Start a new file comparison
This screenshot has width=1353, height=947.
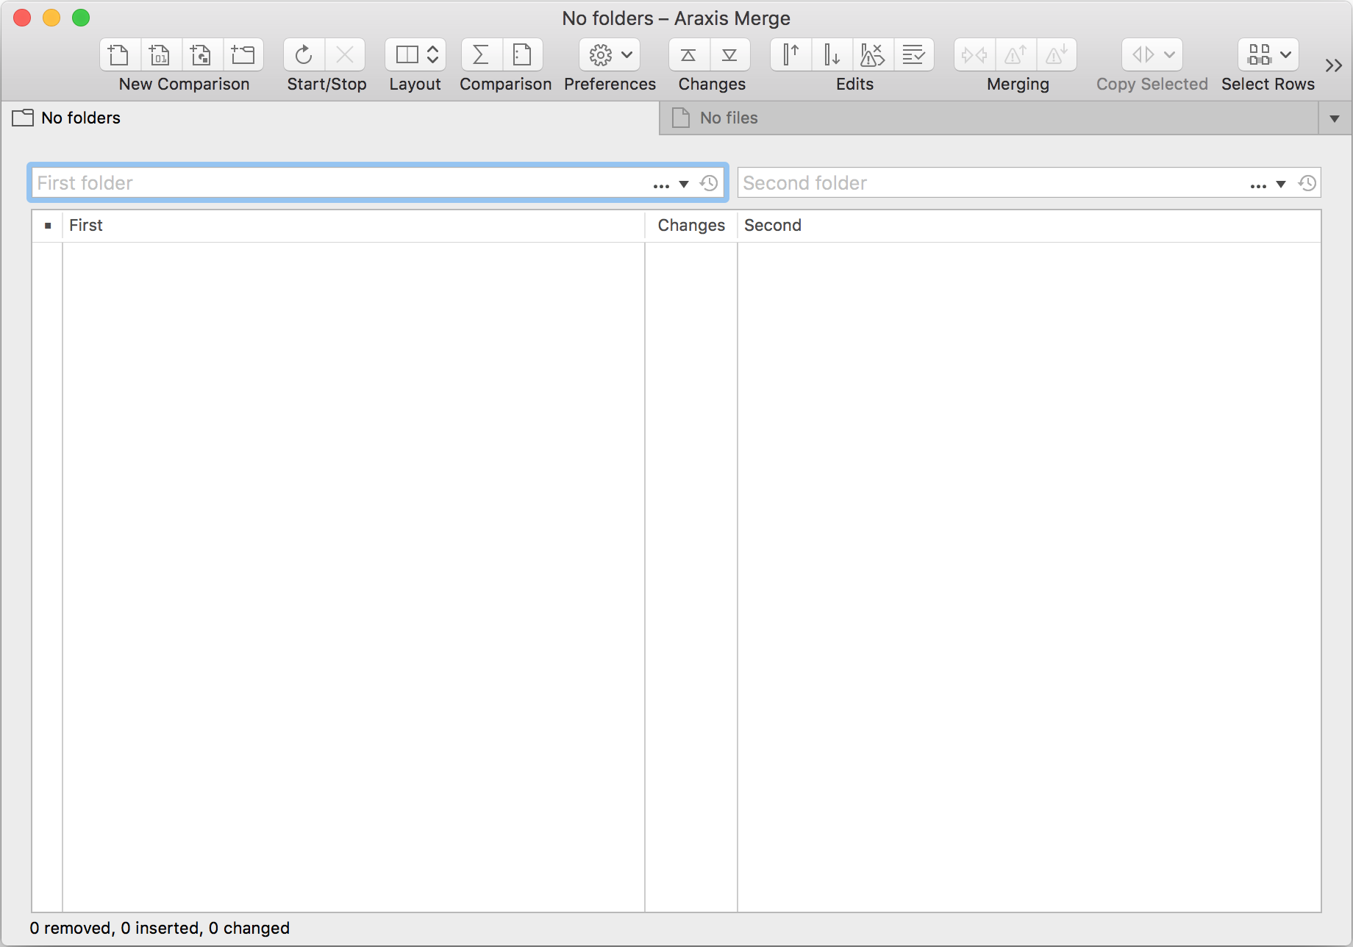click(x=118, y=54)
